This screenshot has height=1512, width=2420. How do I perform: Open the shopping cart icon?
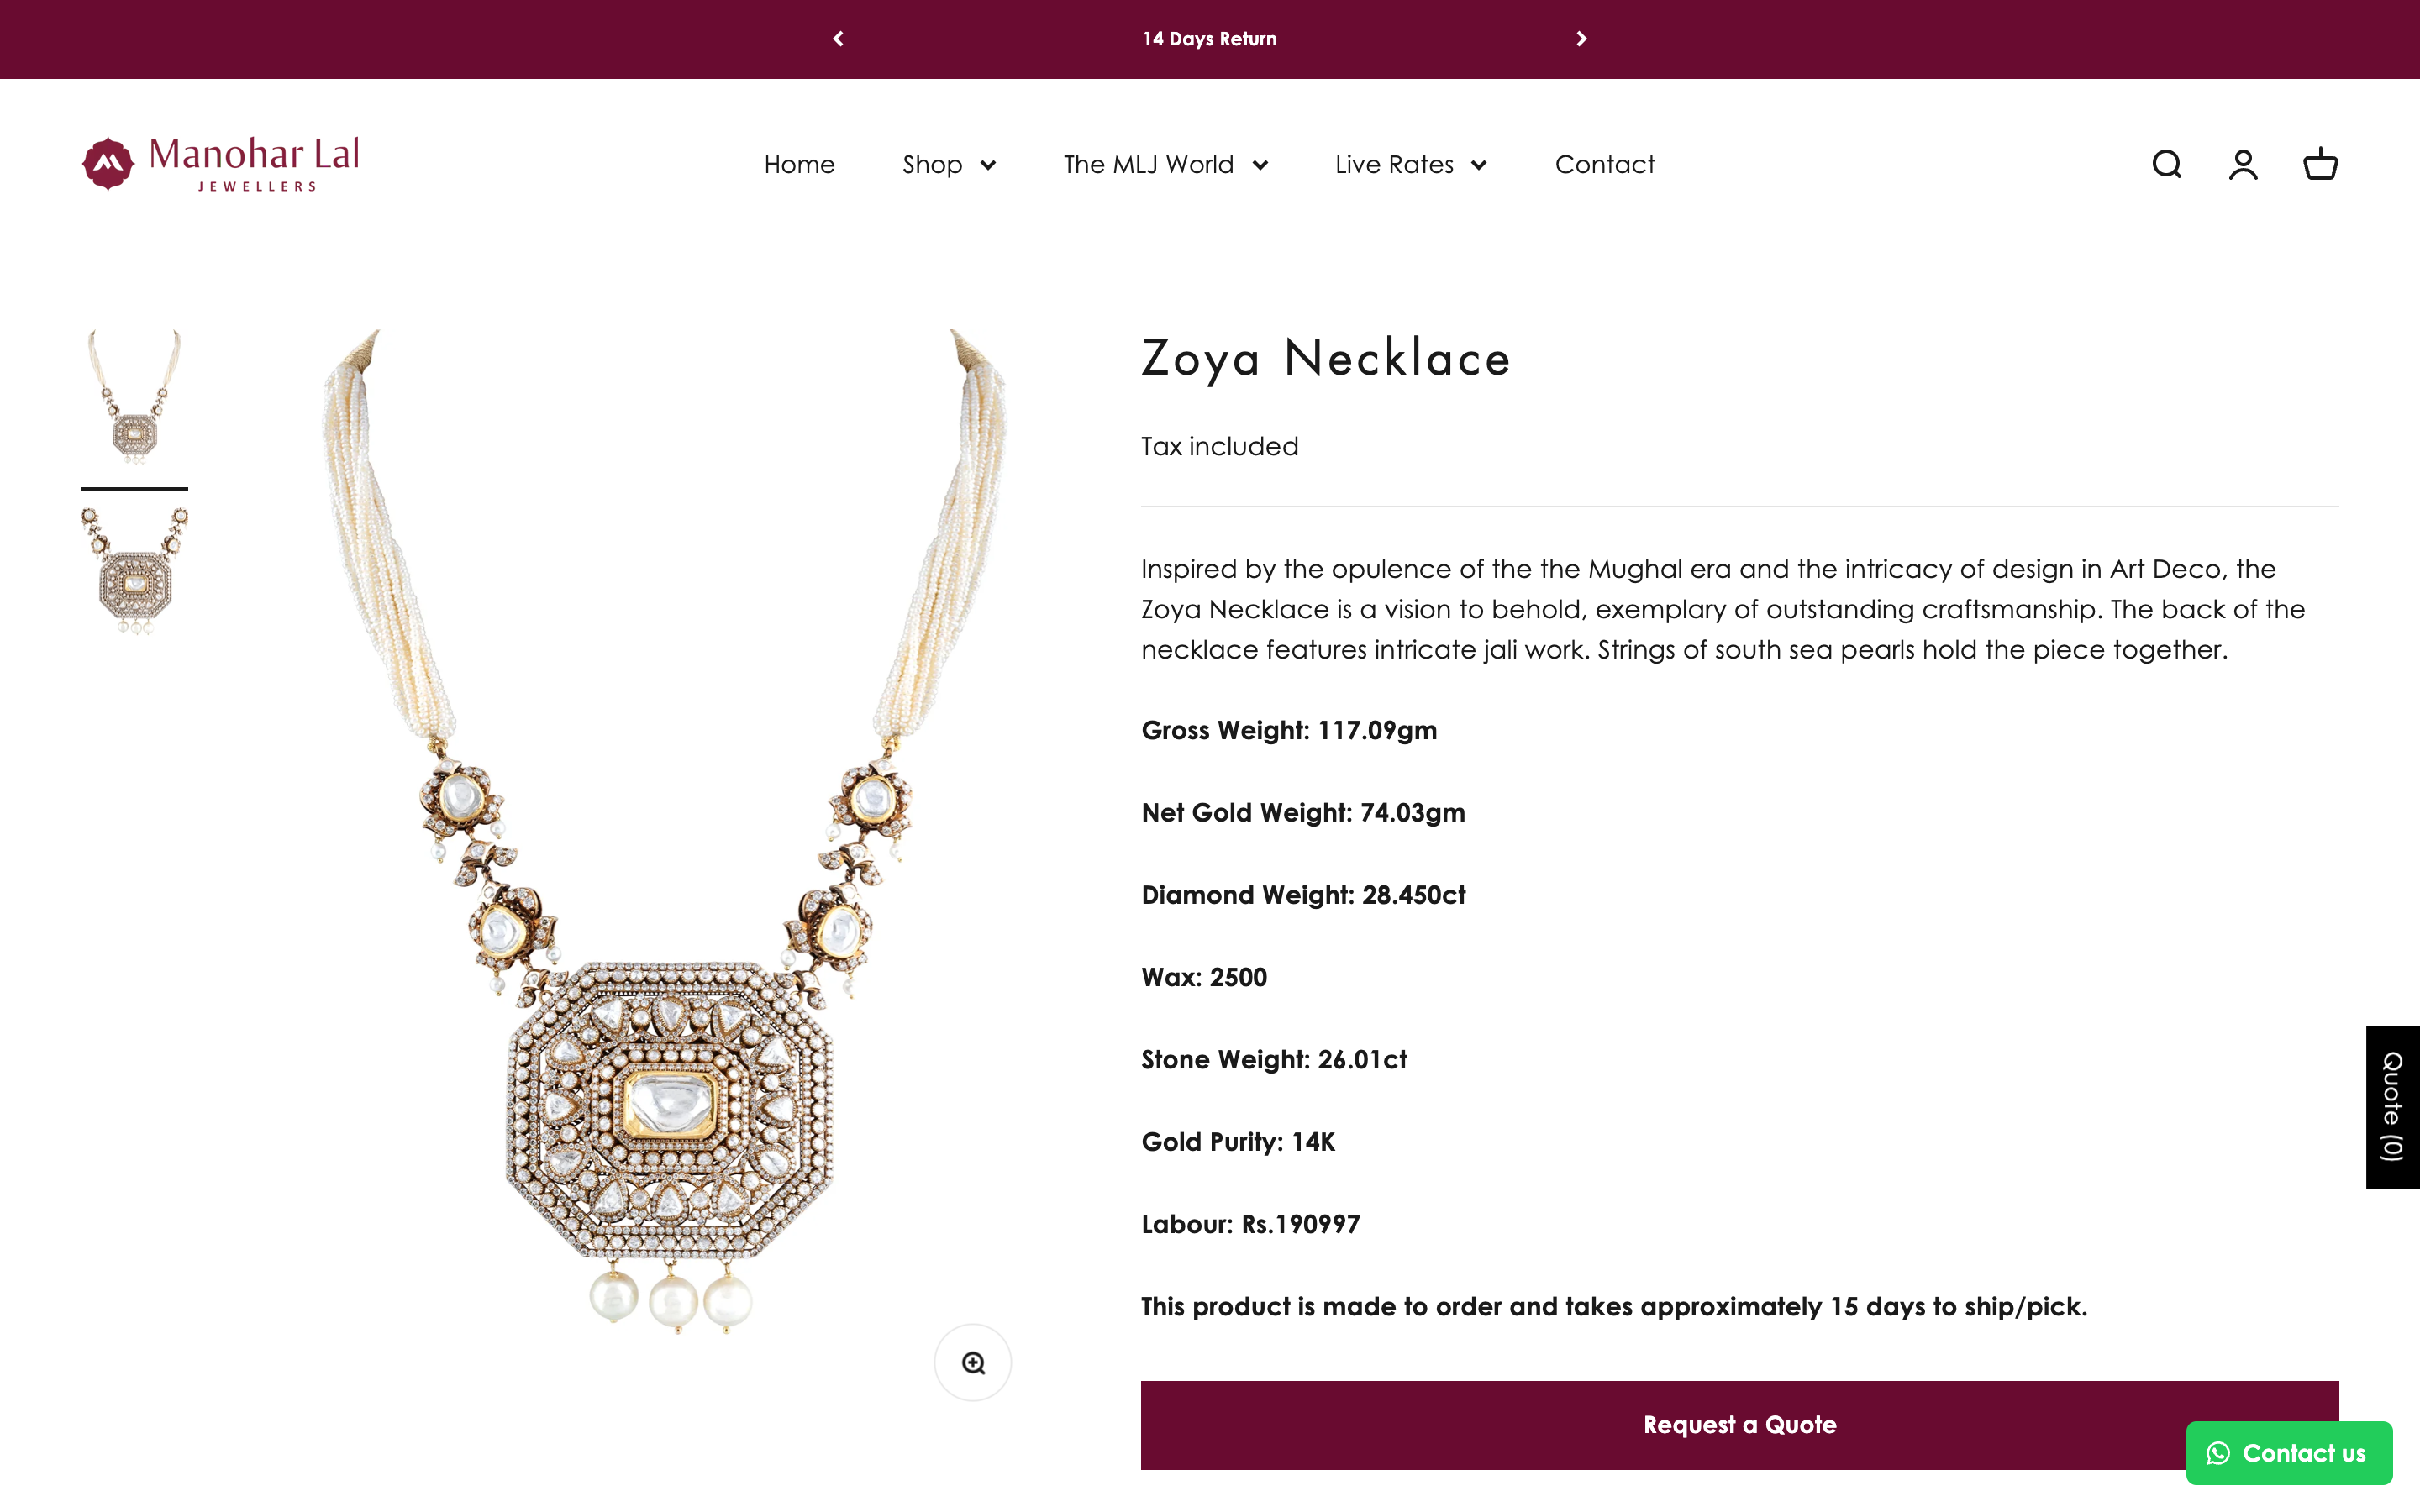pyautogui.click(x=2320, y=164)
